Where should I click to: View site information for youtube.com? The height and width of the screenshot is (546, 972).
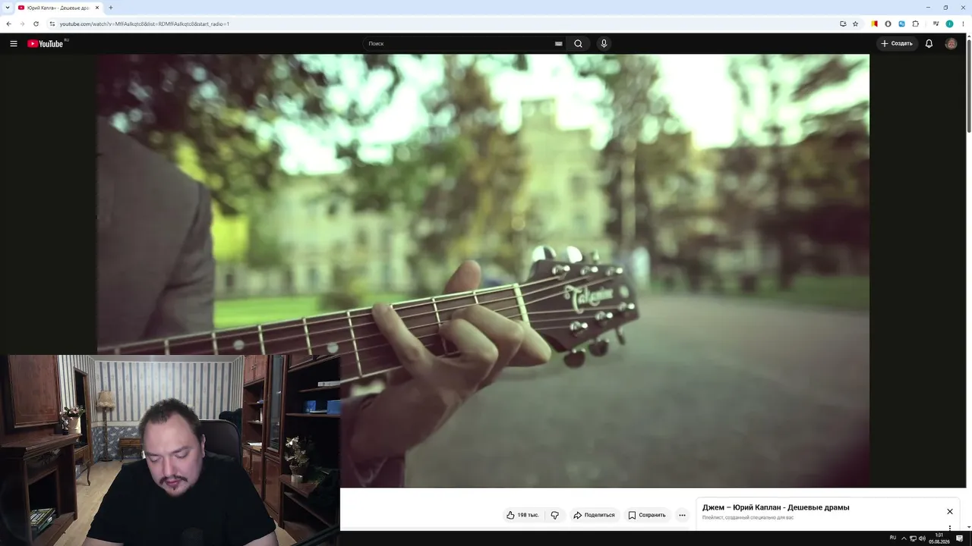pyautogui.click(x=52, y=24)
